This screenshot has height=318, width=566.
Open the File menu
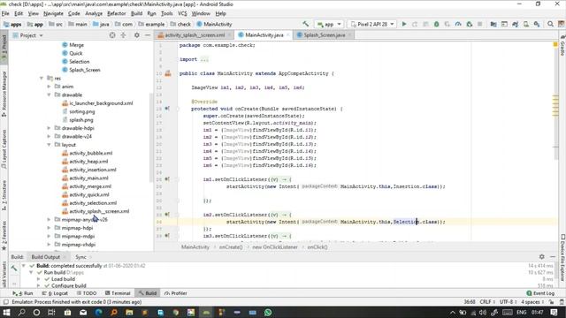coord(5,13)
